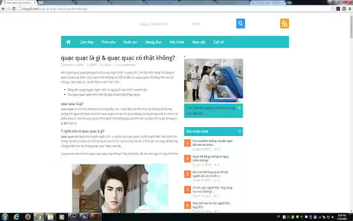Open the Mang thai menu item
This screenshot has width=353, height=221.
[x=153, y=42]
